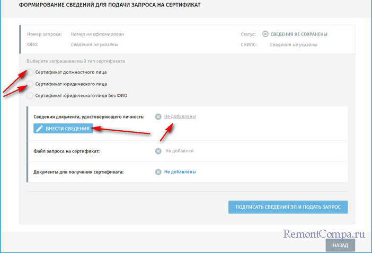Click "Не добавлен" text in request file row
The image size is (372, 253).
179,151
